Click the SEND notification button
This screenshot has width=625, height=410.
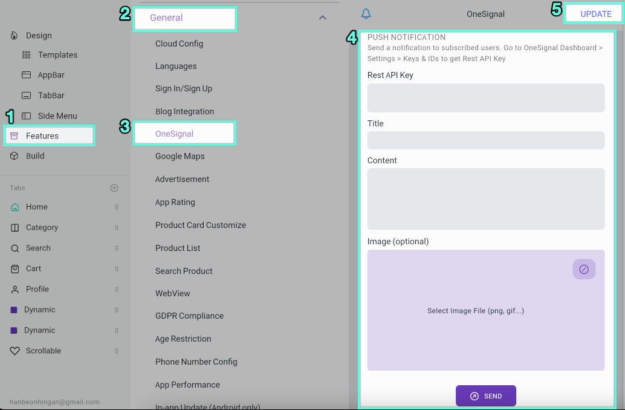pos(486,396)
